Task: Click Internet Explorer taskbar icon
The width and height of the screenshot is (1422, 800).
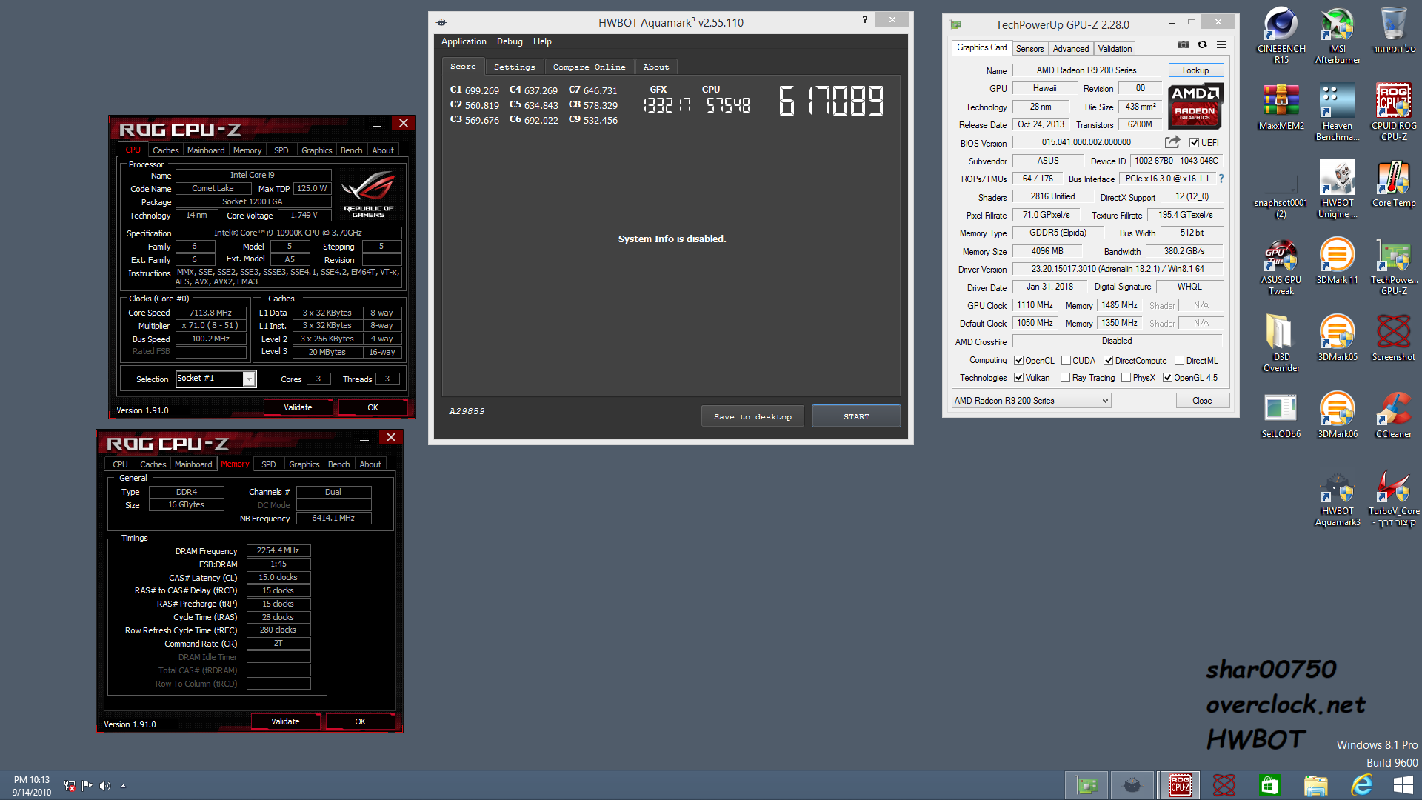Action: (x=1361, y=785)
